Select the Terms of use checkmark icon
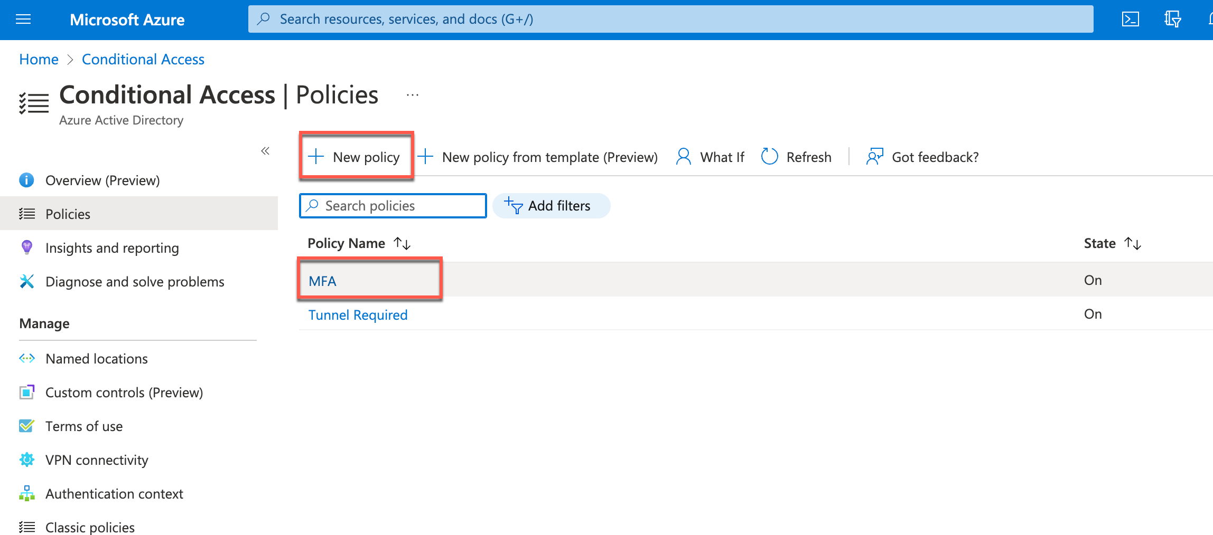The height and width of the screenshot is (535, 1213). (26, 426)
